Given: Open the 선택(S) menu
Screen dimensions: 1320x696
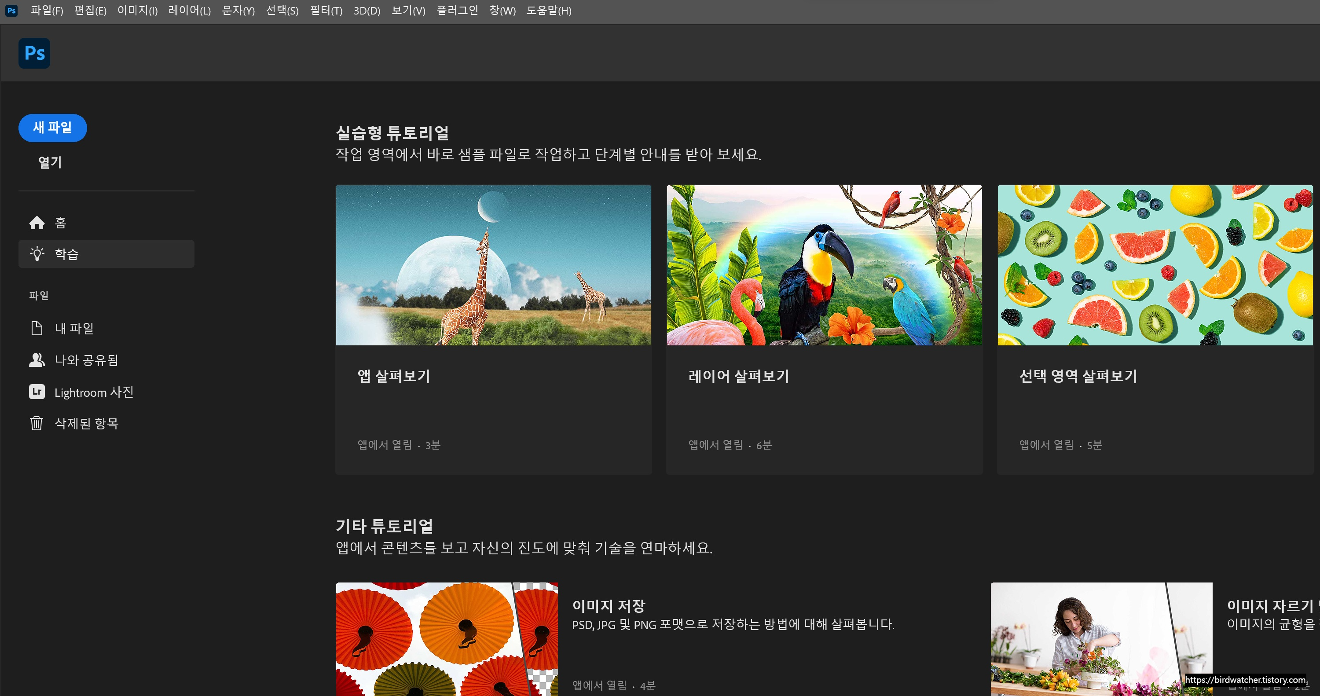Looking at the screenshot, I should click(x=282, y=10).
